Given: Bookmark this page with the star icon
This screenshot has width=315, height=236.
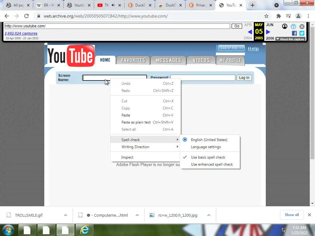Looking at the screenshot, I should click(x=266, y=16).
